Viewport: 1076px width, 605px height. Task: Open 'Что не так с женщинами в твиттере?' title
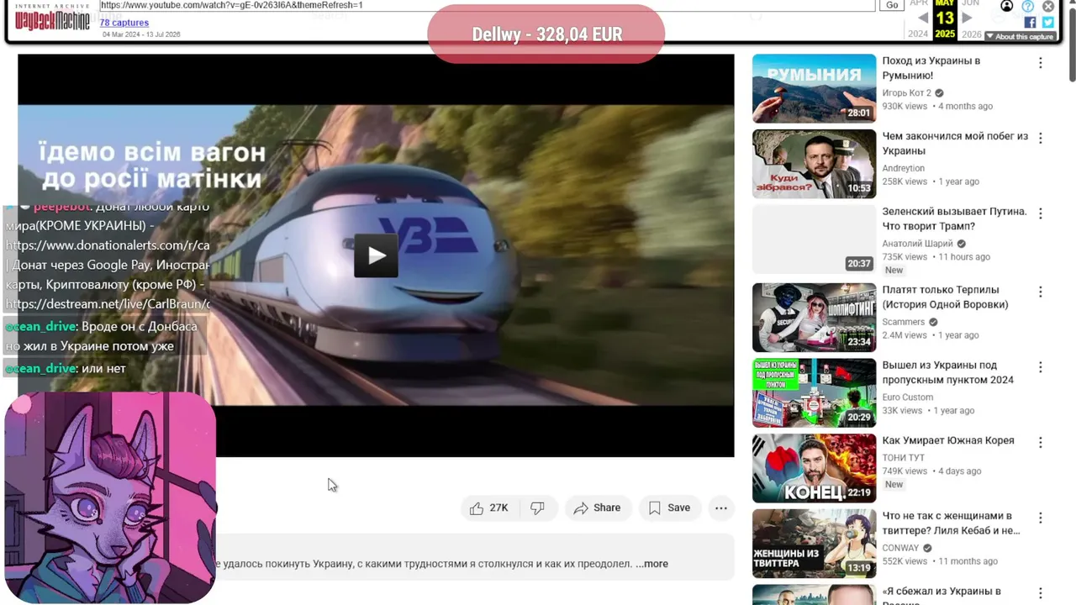pyautogui.click(x=951, y=523)
